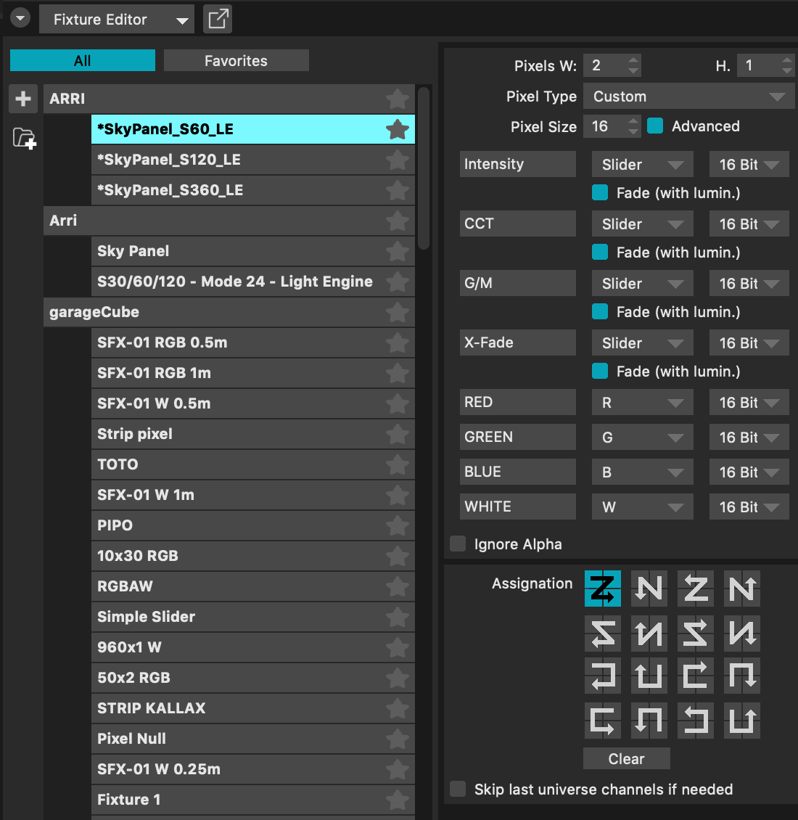Open the Fixture Editor panel dropdown
Viewport: 798px width, 820px height.
click(117, 20)
